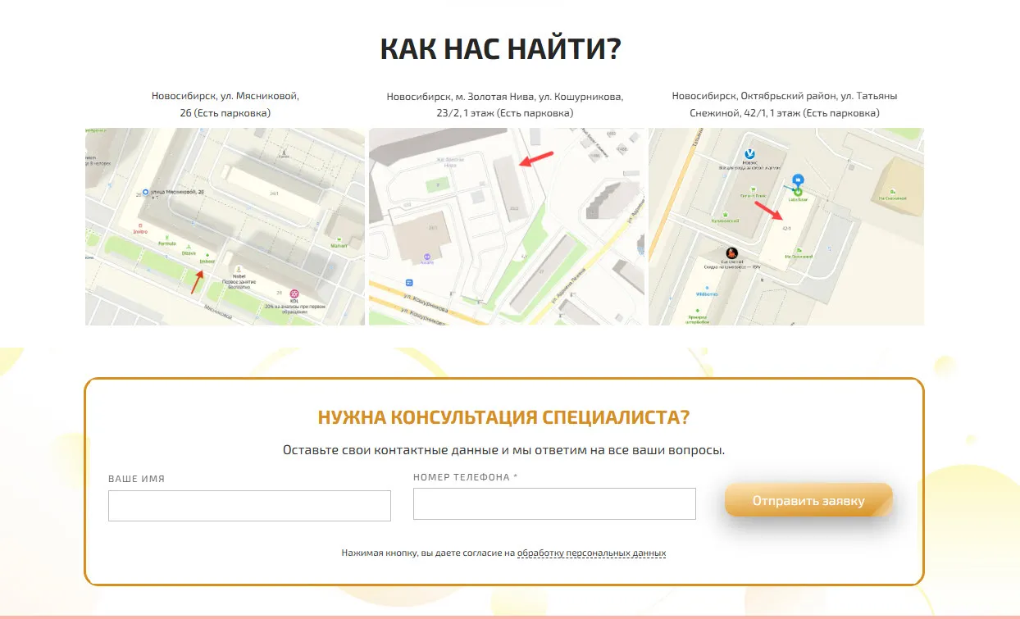The height and width of the screenshot is (619, 1020).
Task: Click the green Labs laser marker
Action: pyautogui.click(x=797, y=192)
